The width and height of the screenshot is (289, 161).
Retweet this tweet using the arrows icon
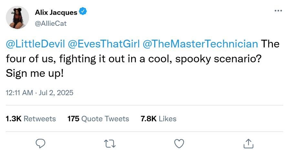click(110, 143)
